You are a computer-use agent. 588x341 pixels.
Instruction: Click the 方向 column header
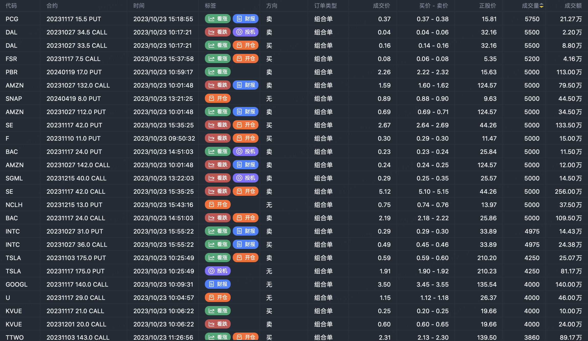click(x=272, y=6)
